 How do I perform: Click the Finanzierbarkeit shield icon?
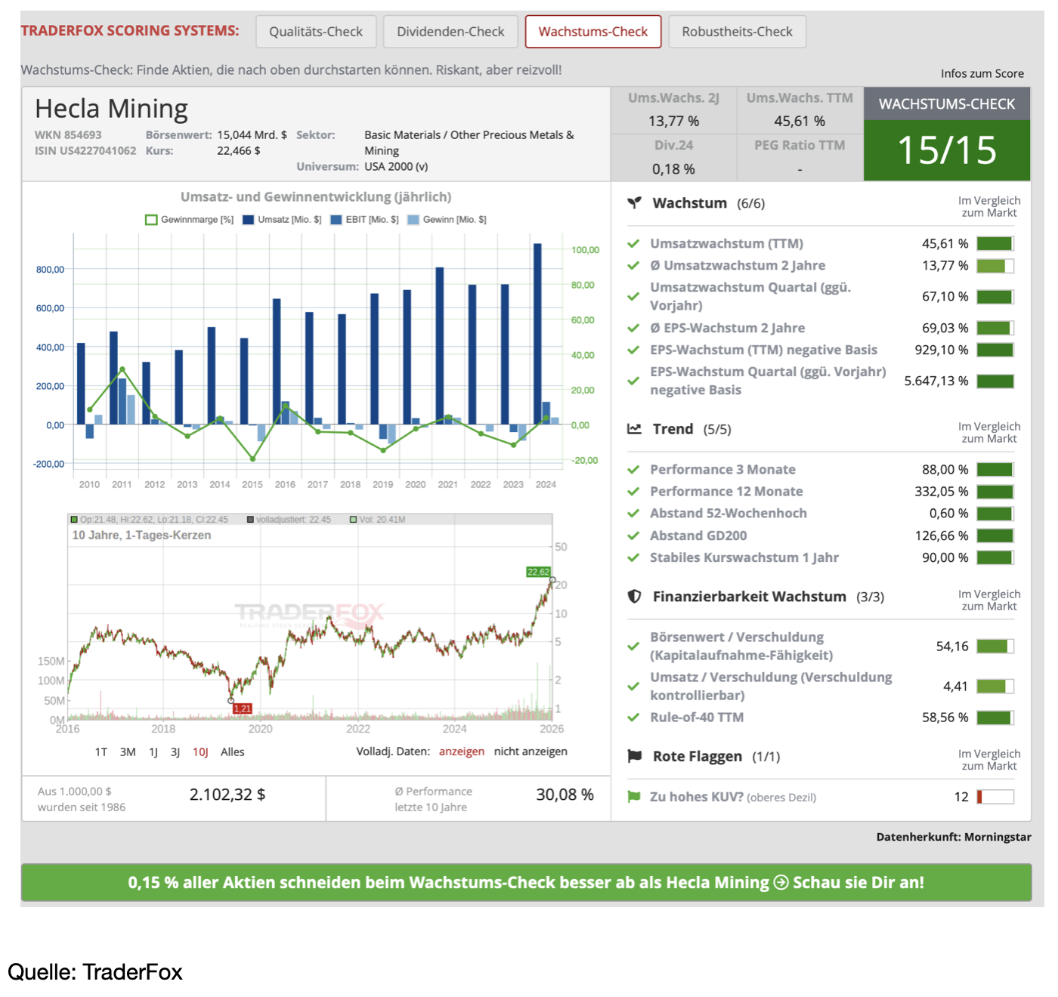[x=634, y=596]
